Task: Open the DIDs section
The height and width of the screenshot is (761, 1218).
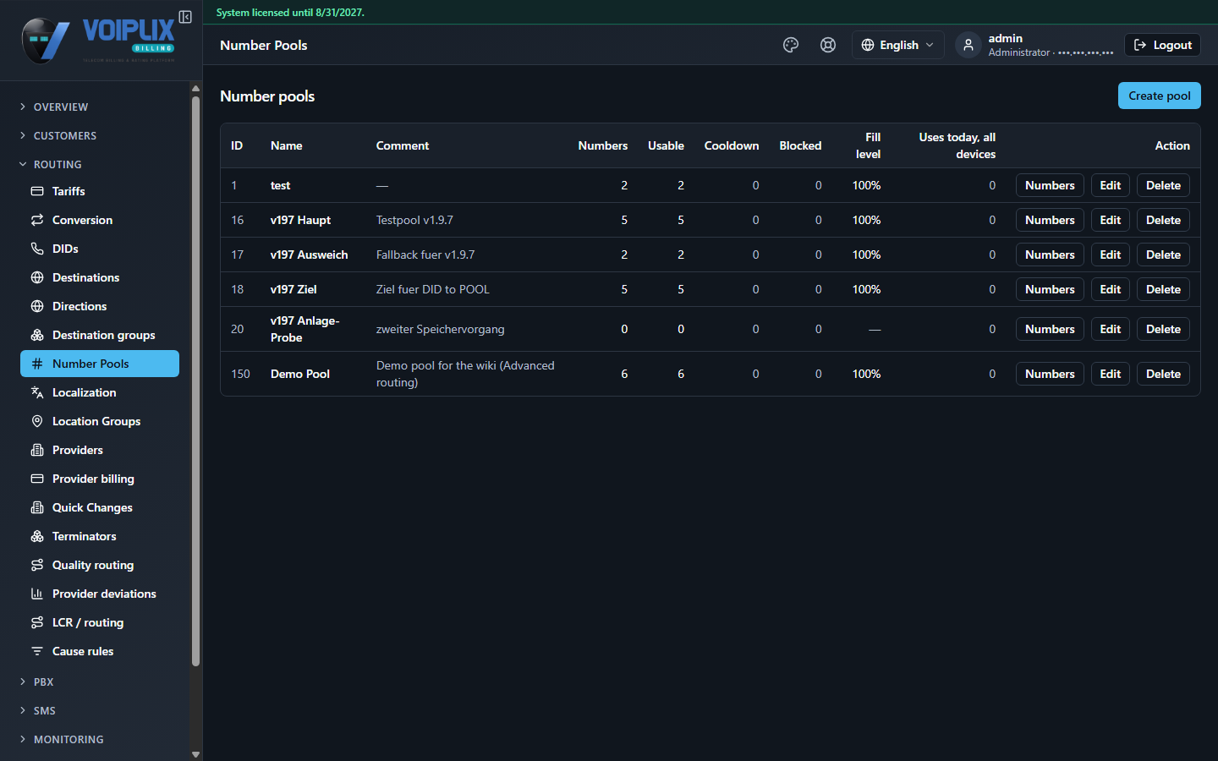Action: tap(100, 249)
